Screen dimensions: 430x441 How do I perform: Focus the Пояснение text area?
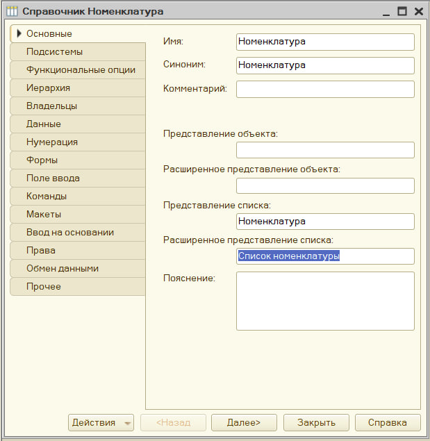coord(325,301)
